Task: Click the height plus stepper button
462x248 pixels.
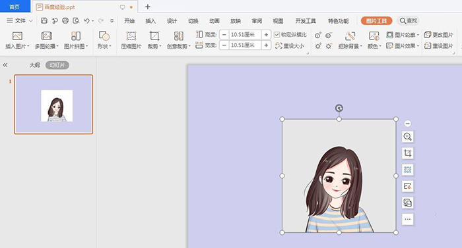Action: click(266, 35)
